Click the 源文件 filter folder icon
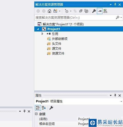The image size is (123, 127). tap(49, 49)
